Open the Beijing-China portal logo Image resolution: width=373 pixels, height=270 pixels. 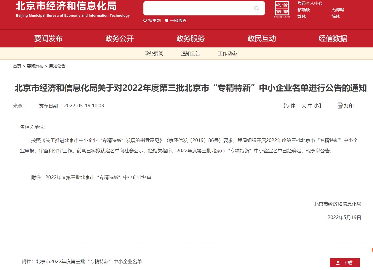282,9
